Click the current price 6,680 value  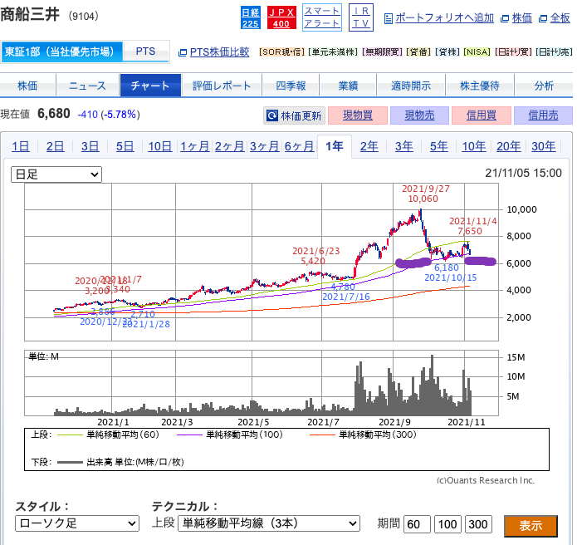(54, 114)
